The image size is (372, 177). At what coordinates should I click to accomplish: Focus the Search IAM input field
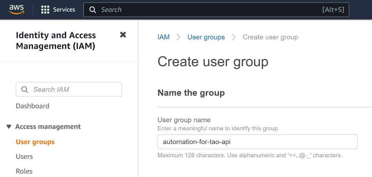[73, 89]
